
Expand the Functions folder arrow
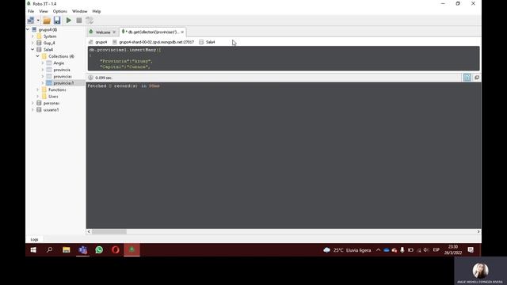click(x=38, y=89)
